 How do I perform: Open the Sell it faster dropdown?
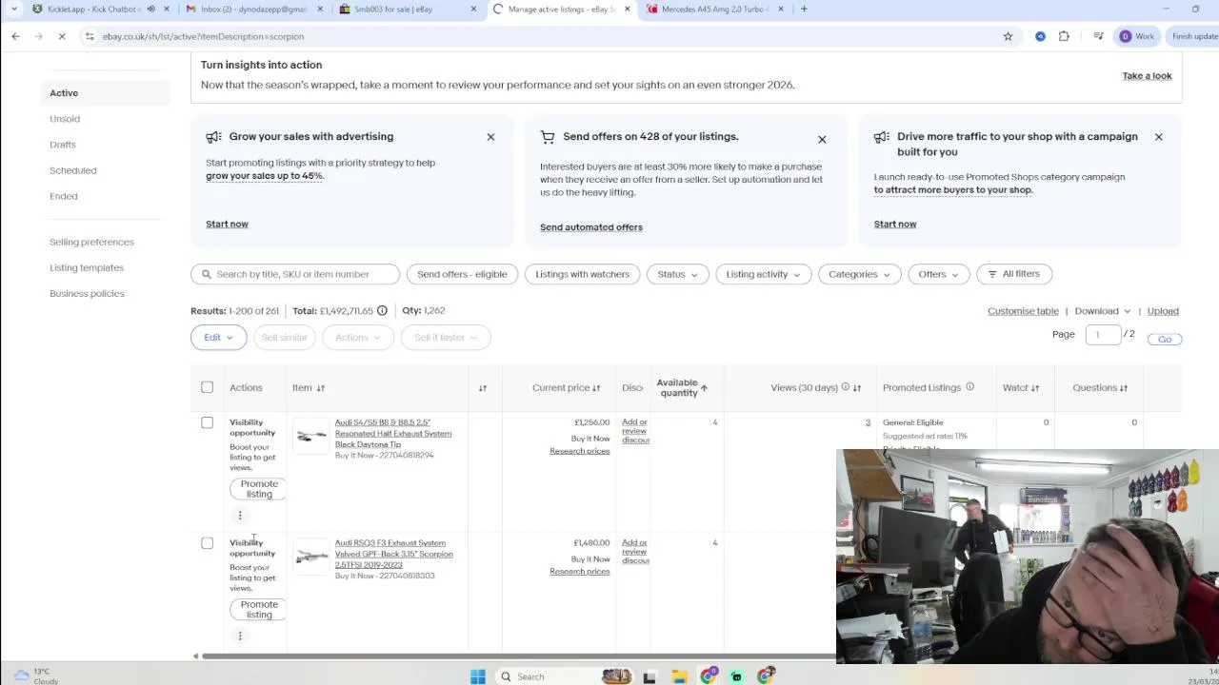(x=446, y=338)
